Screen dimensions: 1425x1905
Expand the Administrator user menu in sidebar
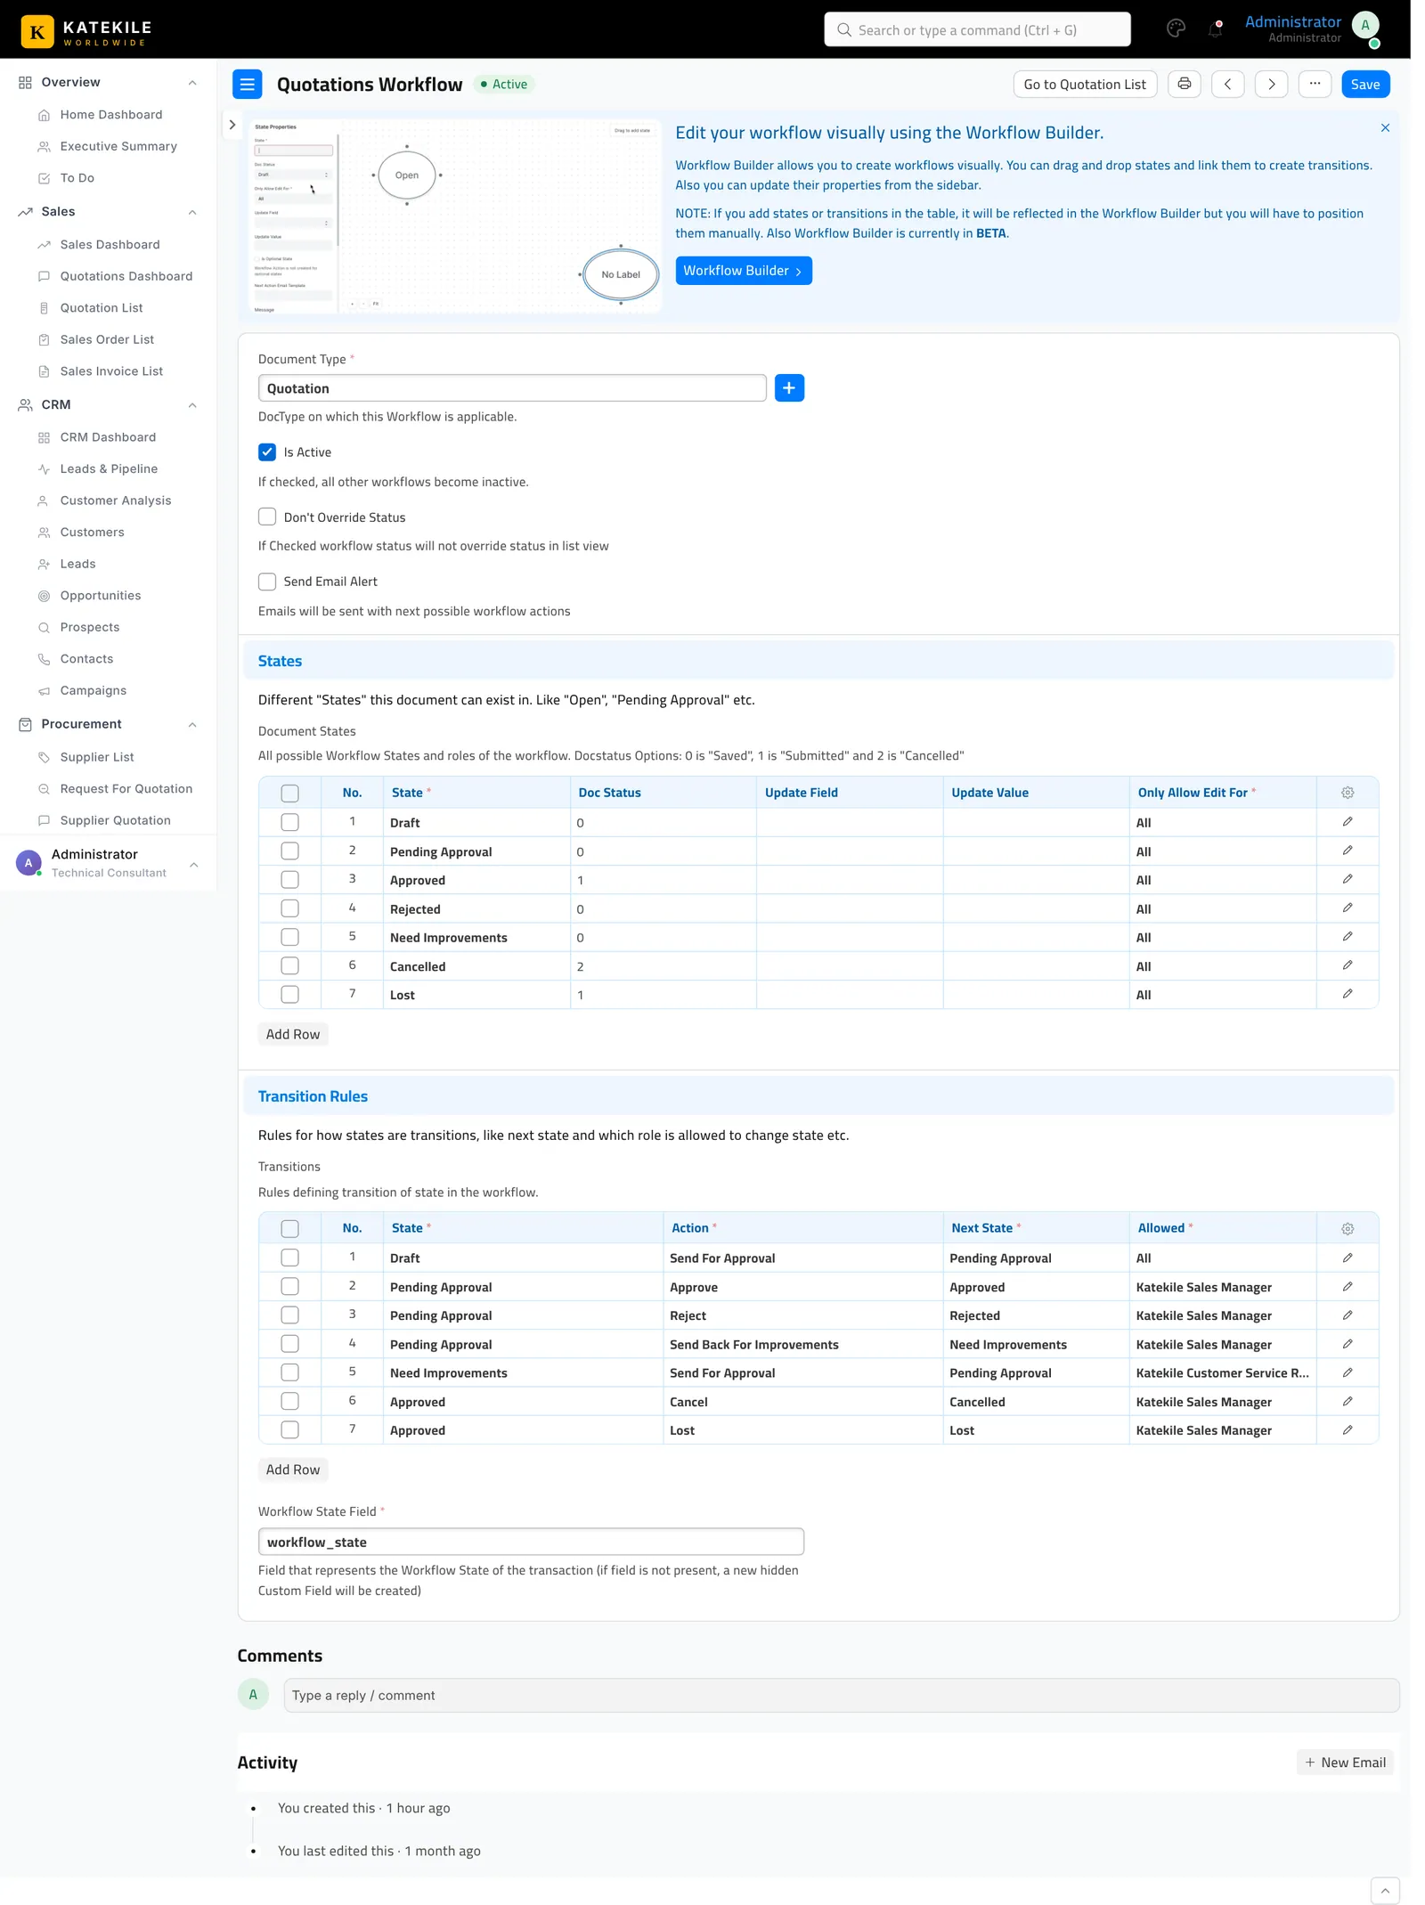[x=193, y=864]
